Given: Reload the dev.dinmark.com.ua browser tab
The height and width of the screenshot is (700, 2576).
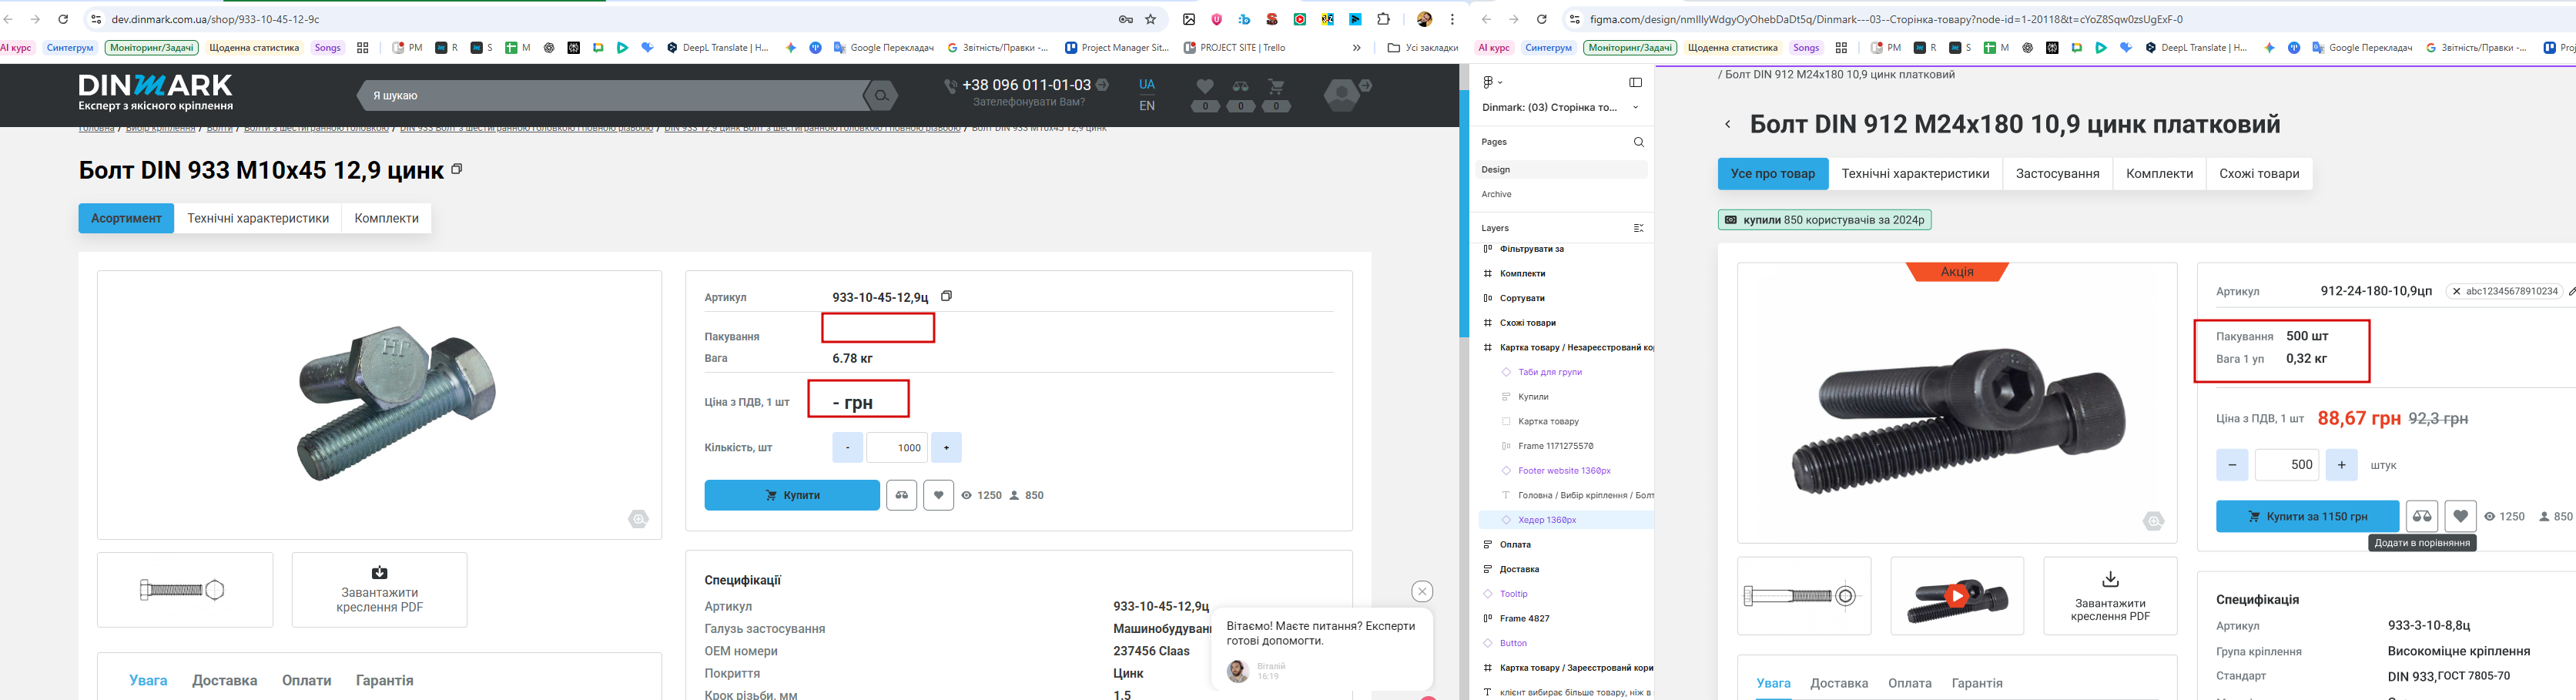Looking at the screenshot, I should click(x=63, y=19).
